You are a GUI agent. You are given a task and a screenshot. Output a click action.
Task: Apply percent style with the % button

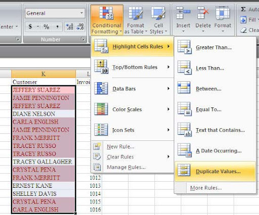click(47, 27)
